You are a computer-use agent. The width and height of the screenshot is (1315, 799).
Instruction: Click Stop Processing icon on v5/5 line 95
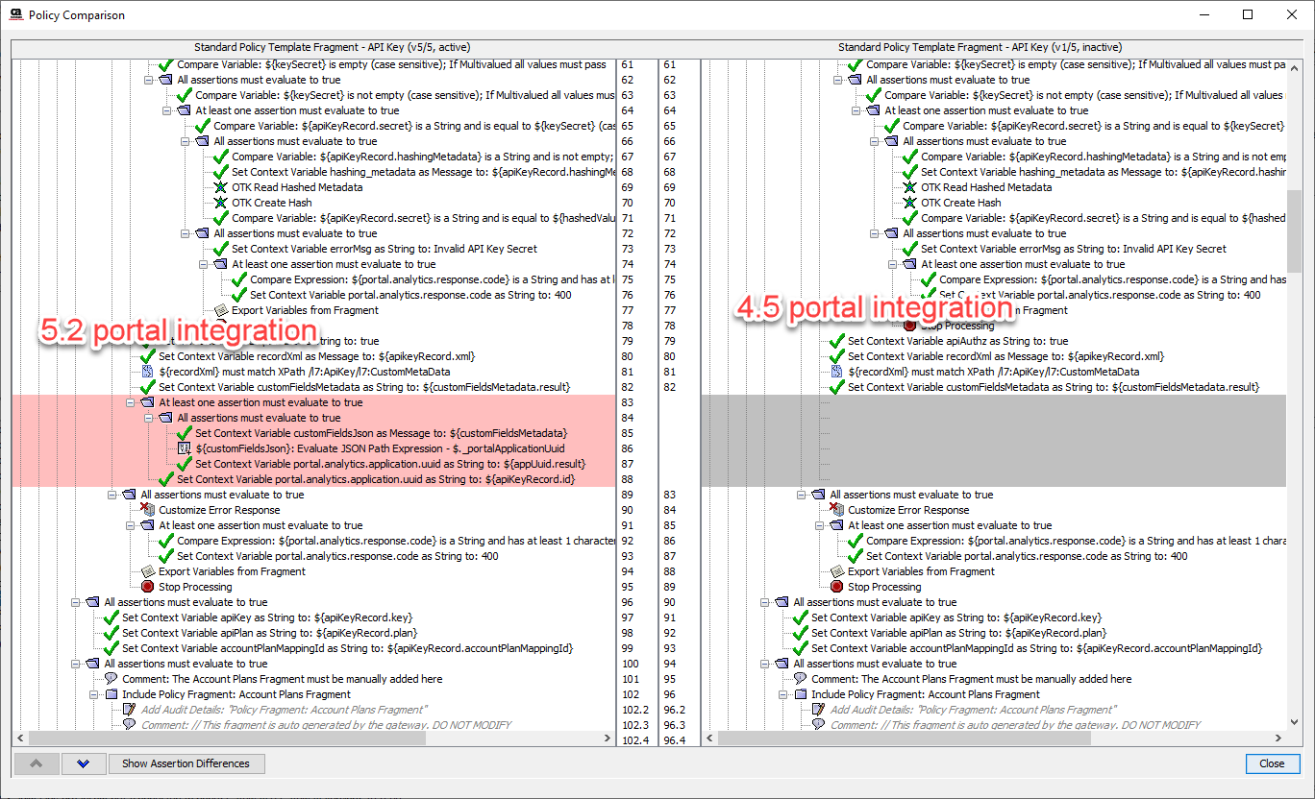pos(147,587)
